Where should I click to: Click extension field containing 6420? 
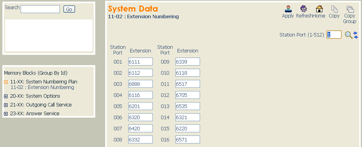pyautogui.click(x=141, y=128)
